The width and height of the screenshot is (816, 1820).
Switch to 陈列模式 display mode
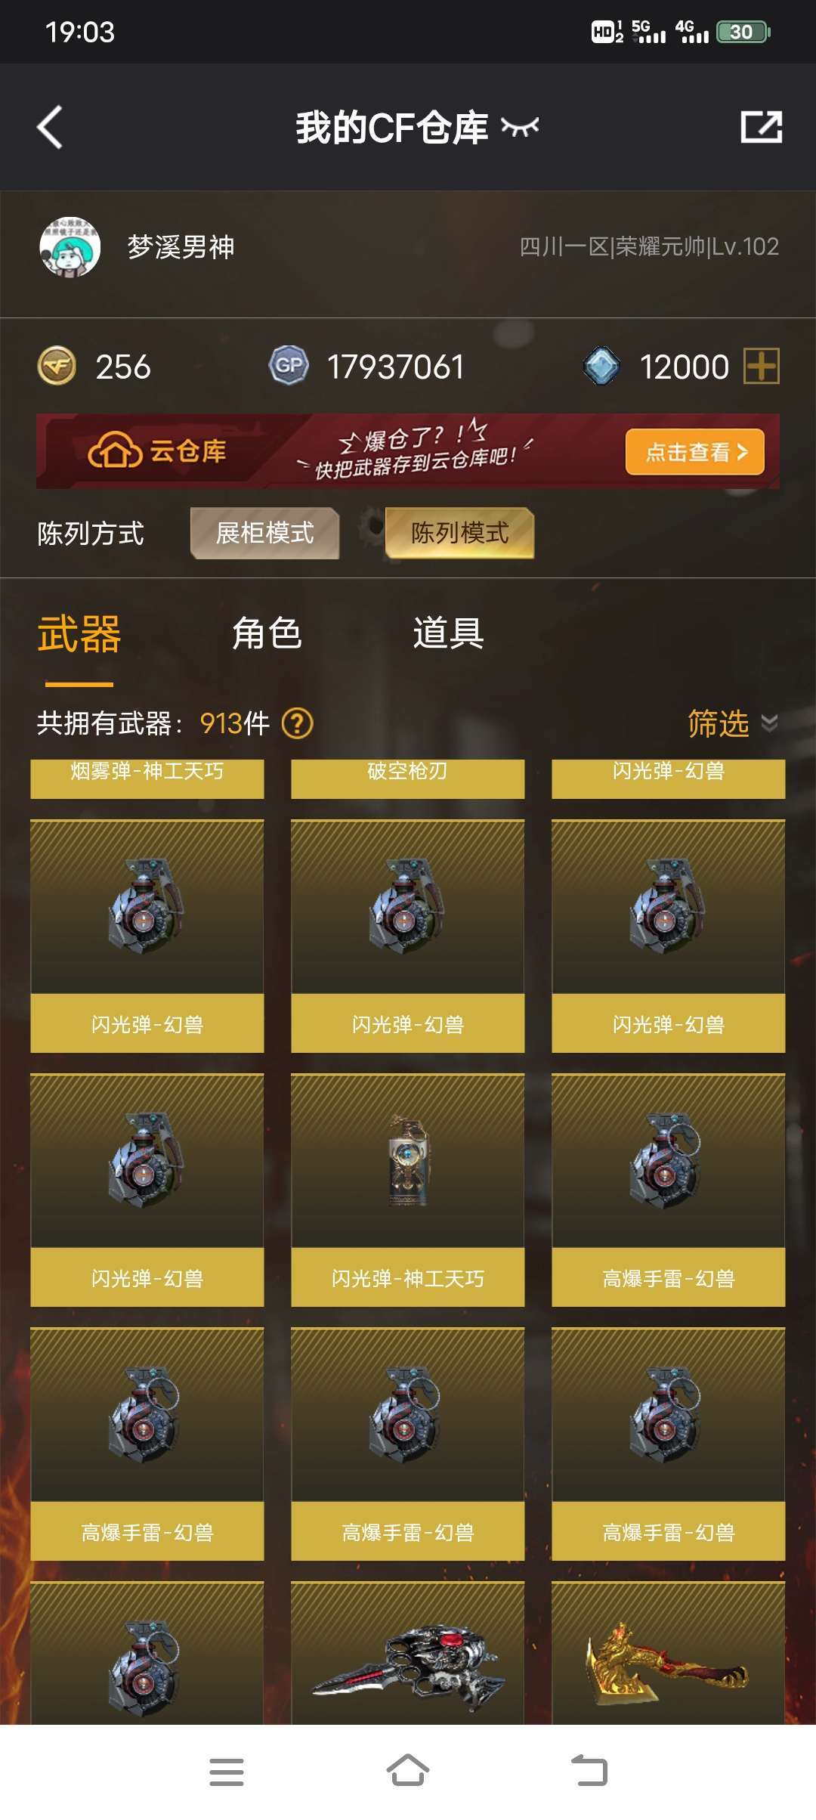459,533
